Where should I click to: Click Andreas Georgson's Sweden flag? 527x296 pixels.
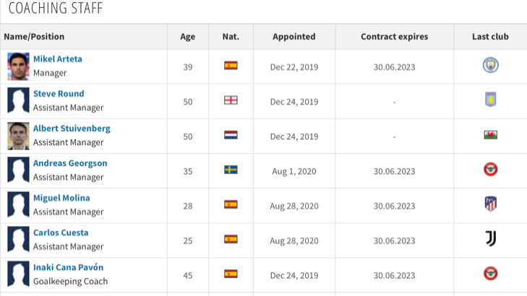tap(231, 170)
